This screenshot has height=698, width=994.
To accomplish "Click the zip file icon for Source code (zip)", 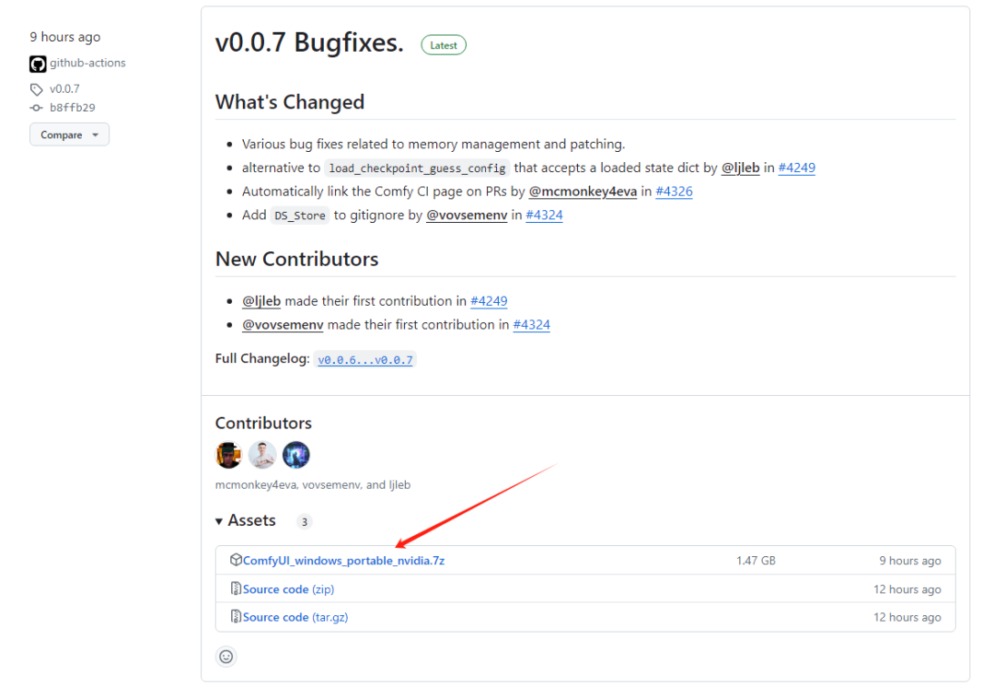I will tap(236, 588).
